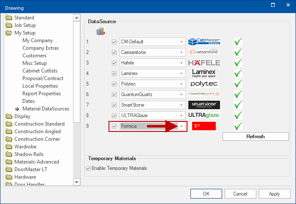This screenshot has width=296, height=204.
Task: Disable Enable Temporary Materials checkbox
Action: tap(88, 168)
